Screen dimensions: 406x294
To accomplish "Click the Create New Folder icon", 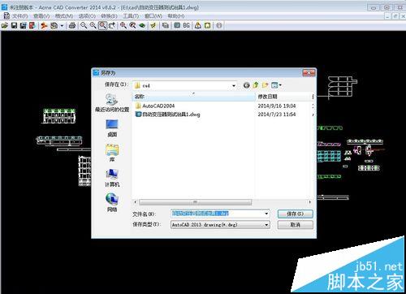I will click(x=265, y=85).
